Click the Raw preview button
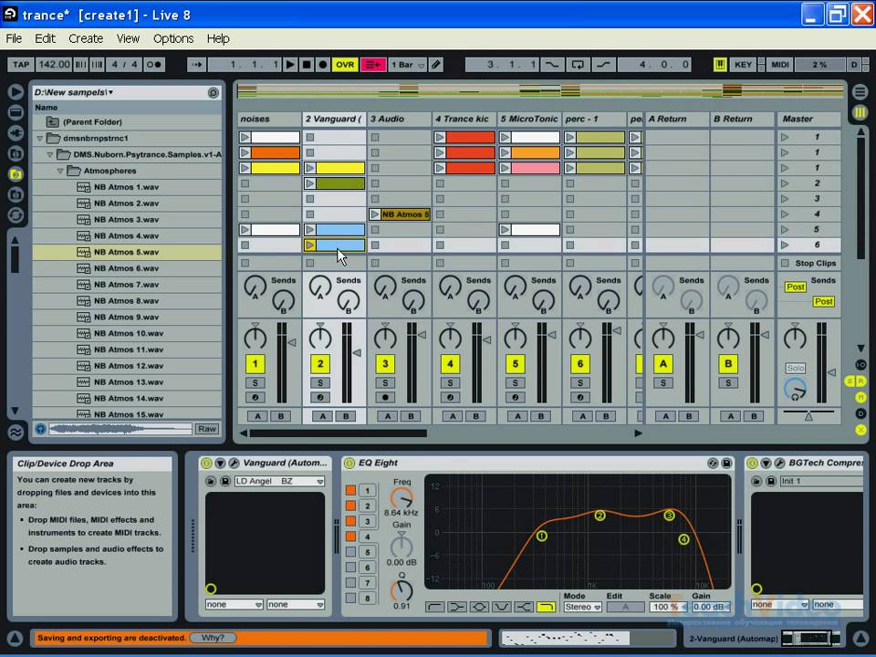Image resolution: width=876 pixels, height=657 pixels. pyautogui.click(x=207, y=429)
